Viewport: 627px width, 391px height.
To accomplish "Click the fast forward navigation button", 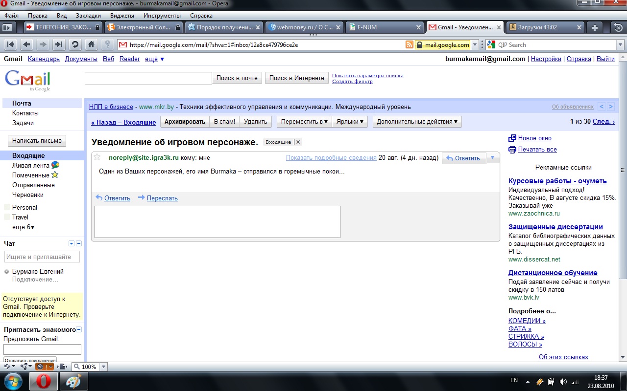I will pos(59,44).
